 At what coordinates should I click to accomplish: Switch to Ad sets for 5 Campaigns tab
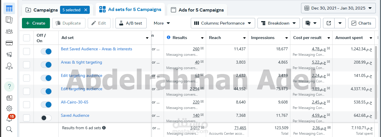click(x=130, y=9)
